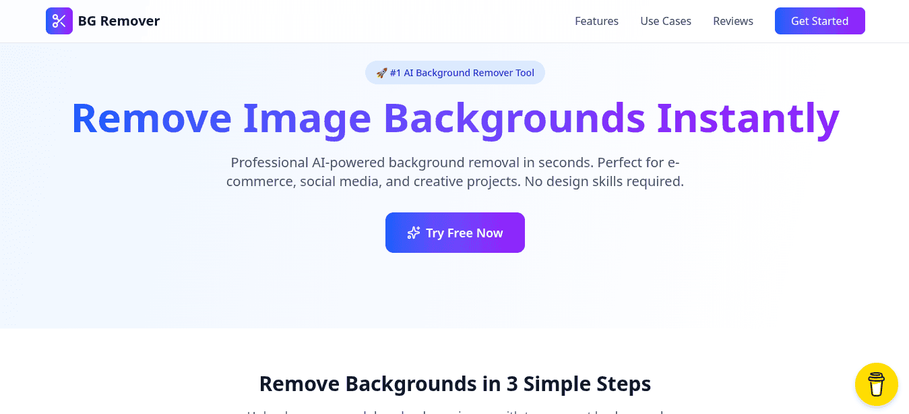Click the yellow coffee cup button
The height and width of the screenshot is (414, 909).
pos(876,384)
